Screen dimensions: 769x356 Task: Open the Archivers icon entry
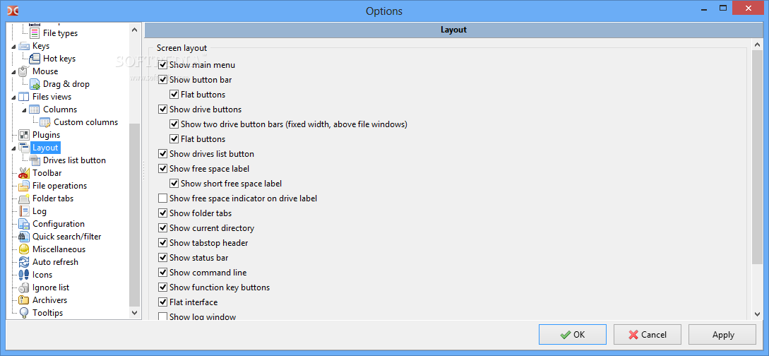(23, 300)
